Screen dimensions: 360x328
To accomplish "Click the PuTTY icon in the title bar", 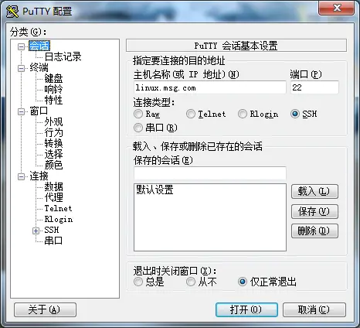I will pyautogui.click(x=12, y=11).
